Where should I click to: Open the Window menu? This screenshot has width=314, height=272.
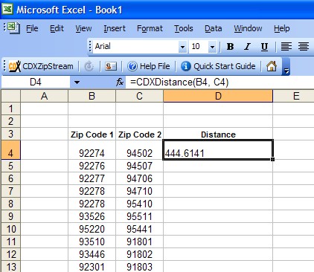coord(248,28)
